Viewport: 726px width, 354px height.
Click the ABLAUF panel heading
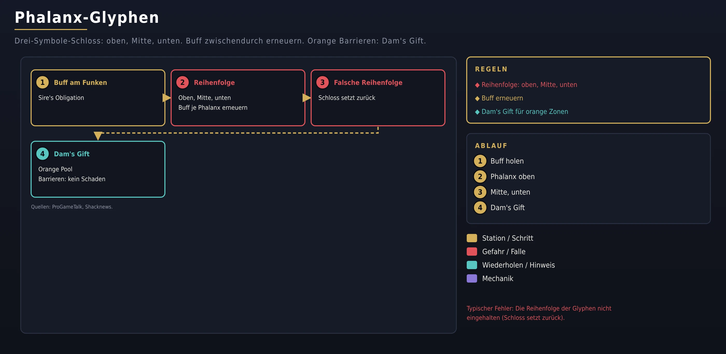pyautogui.click(x=491, y=146)
